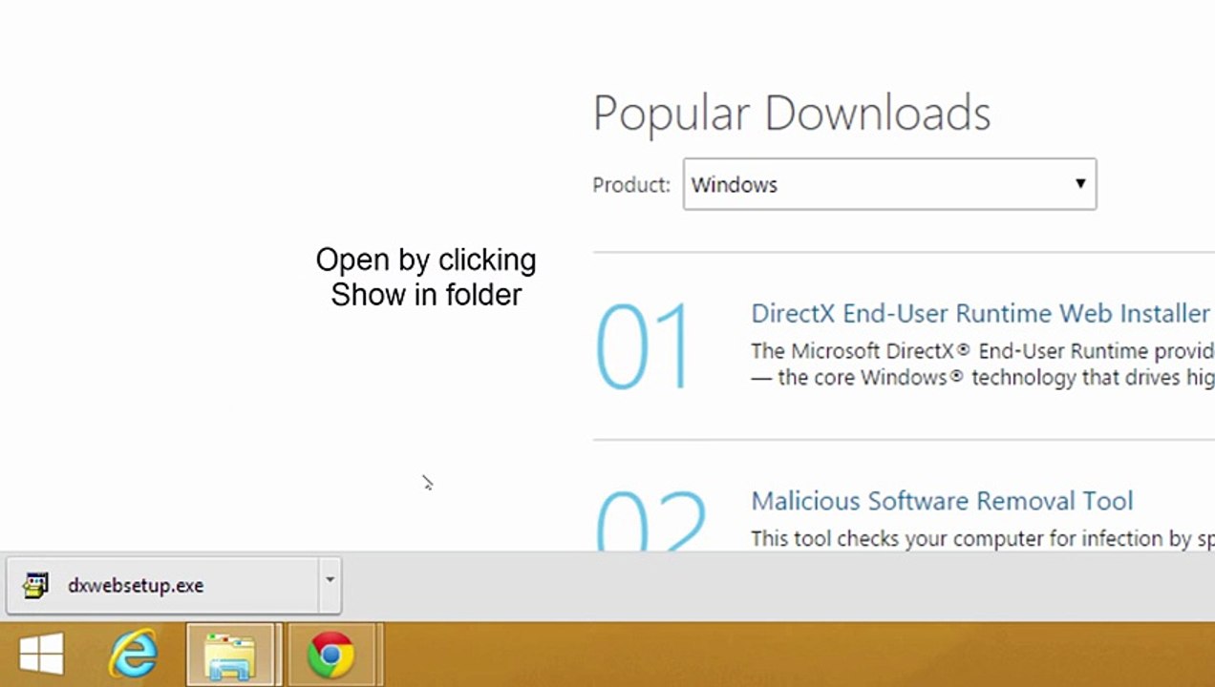Click the Popular Downloads heading

pos(792,114)
